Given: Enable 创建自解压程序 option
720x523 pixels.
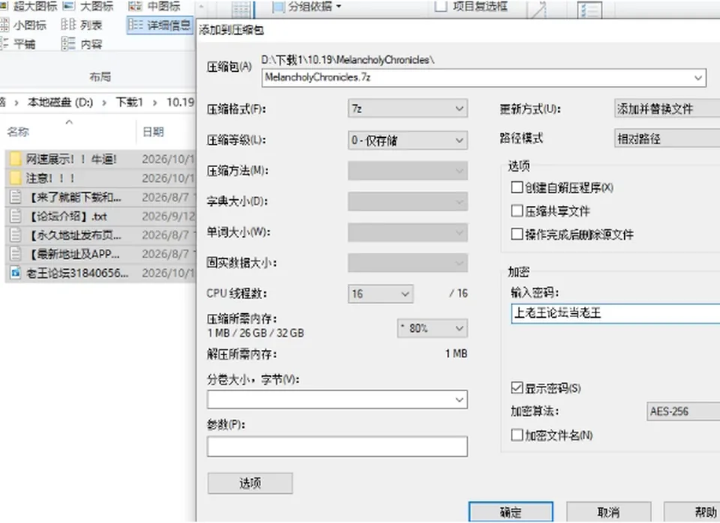Looking at the screenshot, I should point(517,187).
